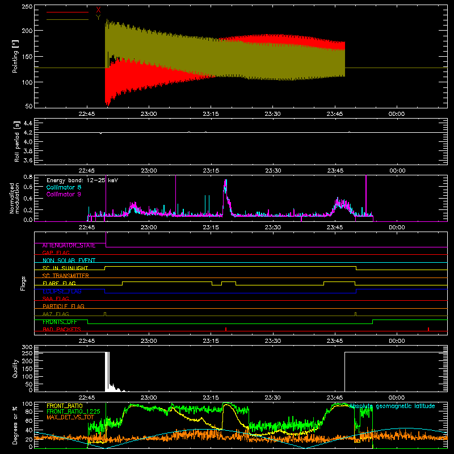The height and width of the screenshot is (454, 454).
Task: Click 23:30 tick label under modulation plot
Action: tap(272, 228)
